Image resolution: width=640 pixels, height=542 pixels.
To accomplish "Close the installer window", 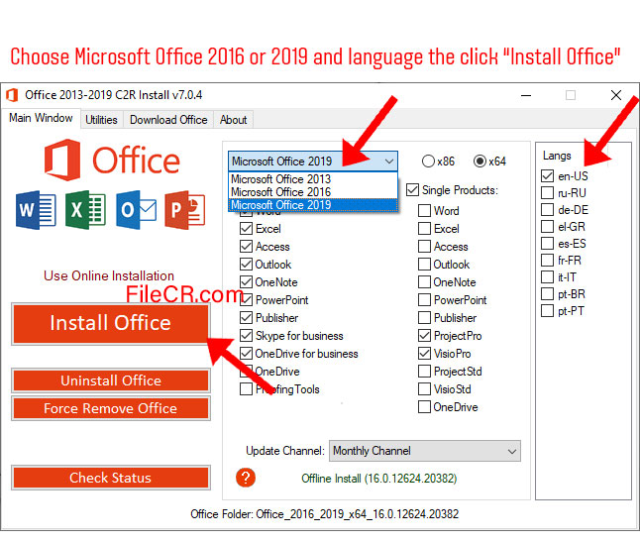I will [x=616, y=95].
